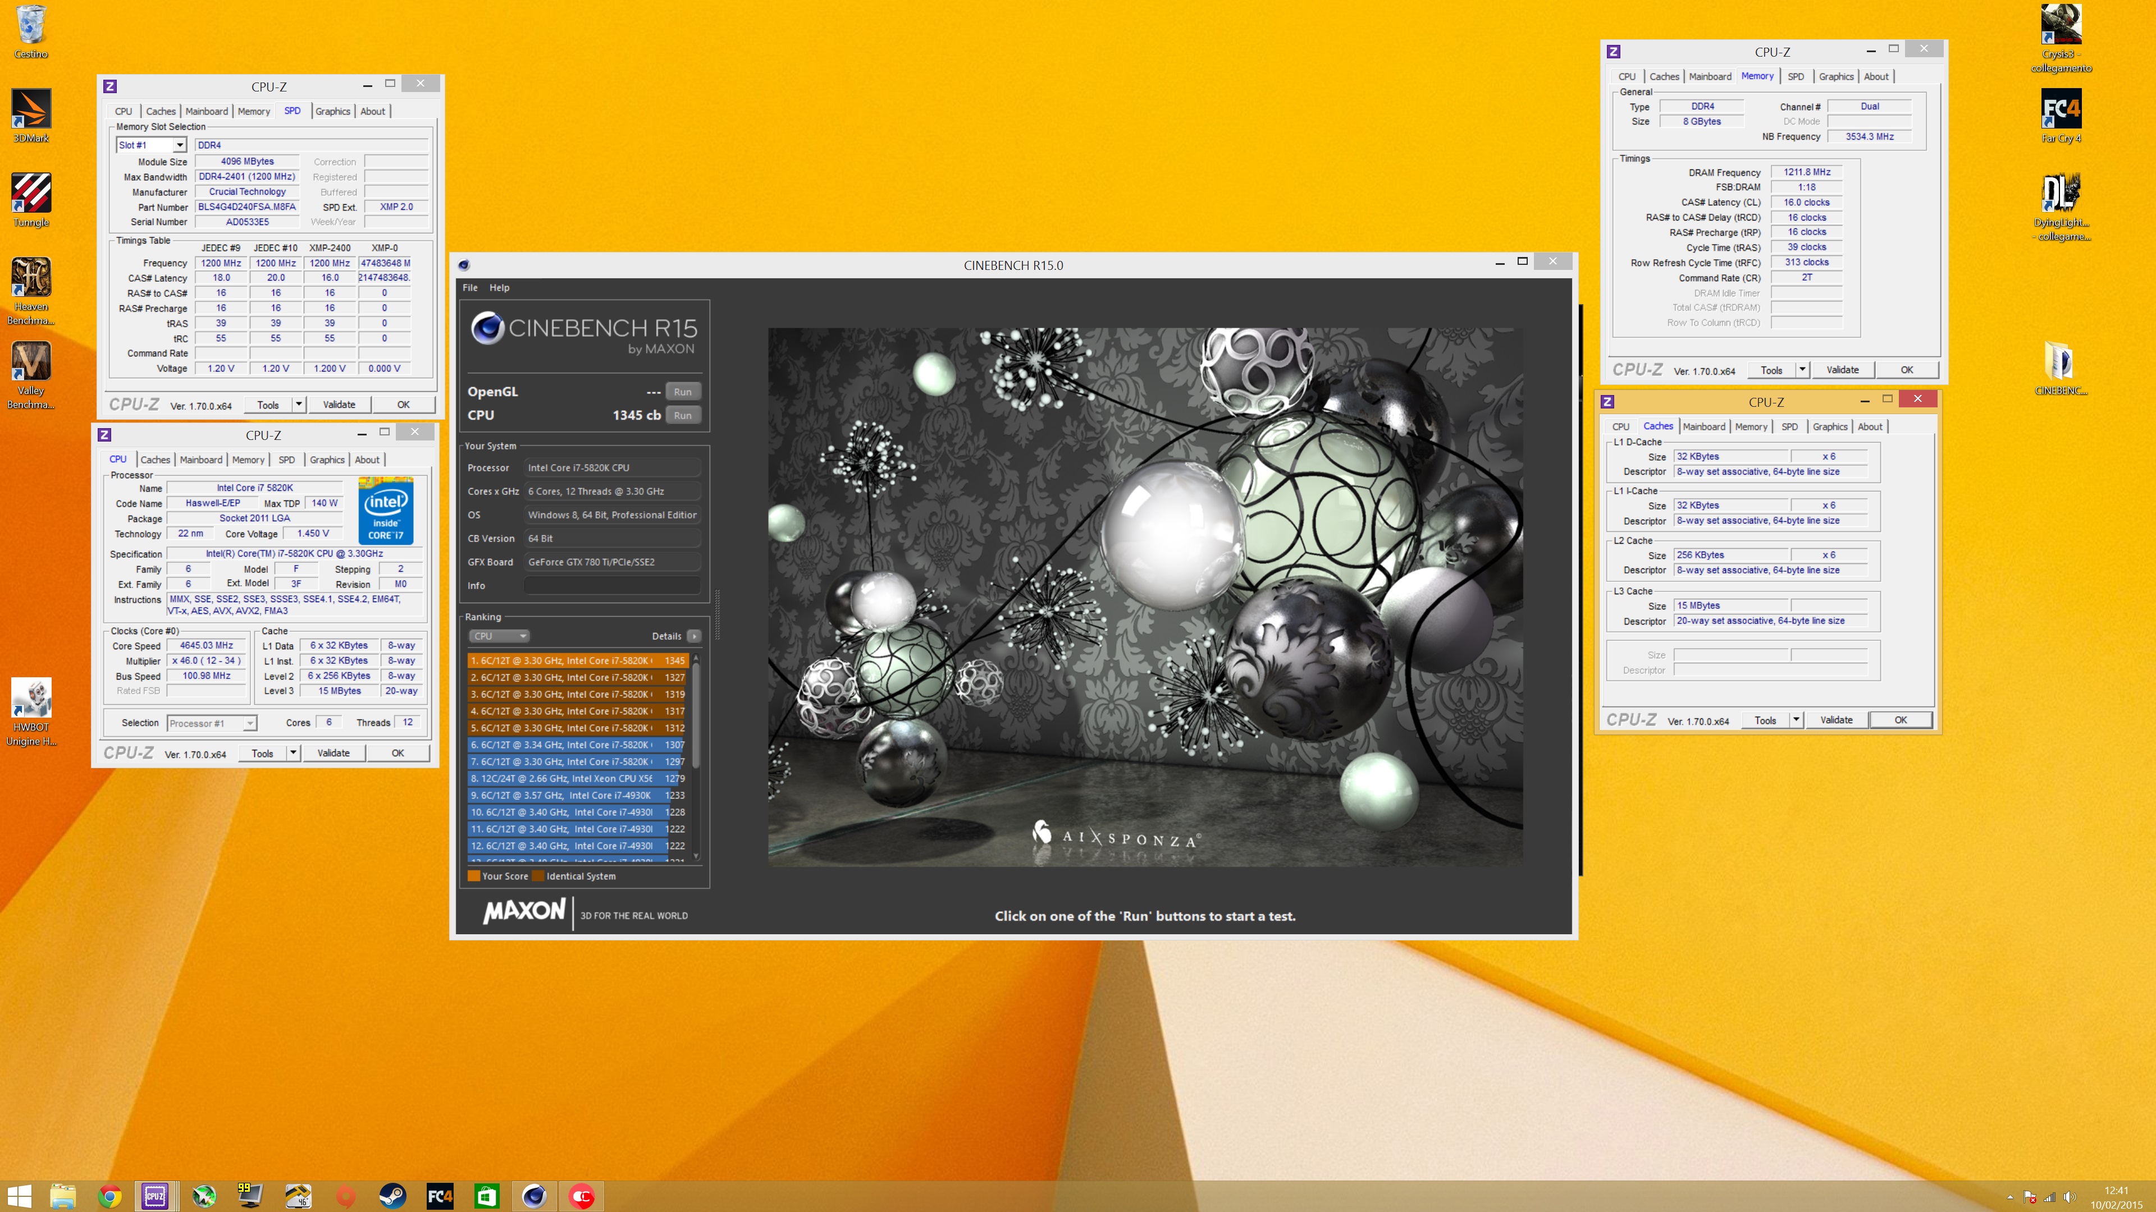
Task: Launch Origin from the taskbar
Action: click(x=346, y=1196)
